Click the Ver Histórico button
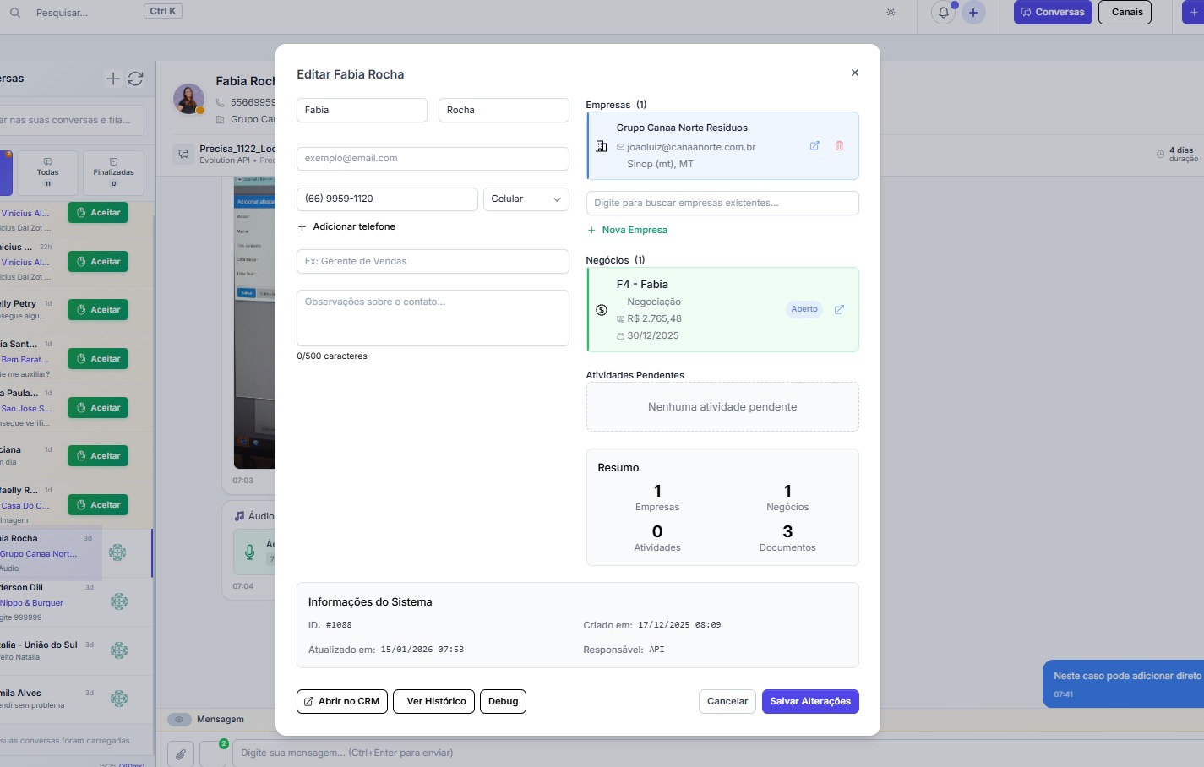The image size is (1204, 767). (x=433, y=702)
